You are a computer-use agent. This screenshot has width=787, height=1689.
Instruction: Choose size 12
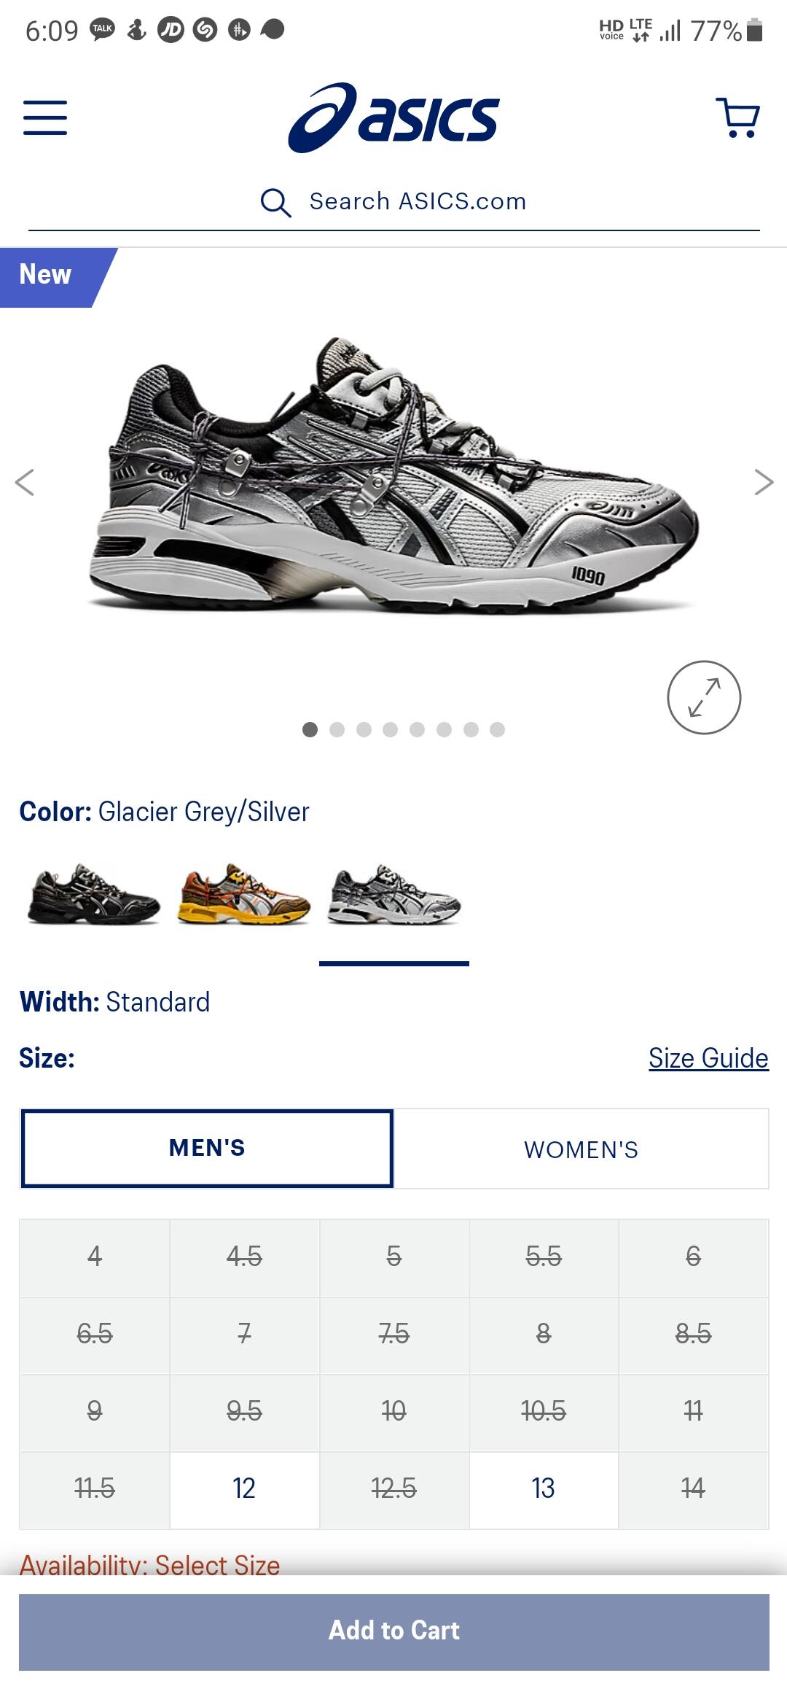(244, 1488)
